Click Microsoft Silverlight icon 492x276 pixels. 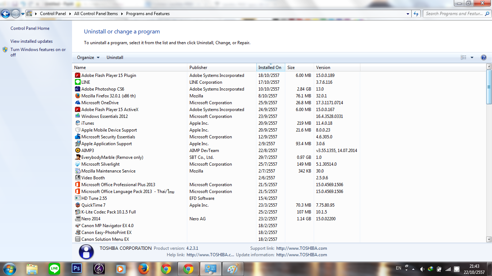point(77,164)
